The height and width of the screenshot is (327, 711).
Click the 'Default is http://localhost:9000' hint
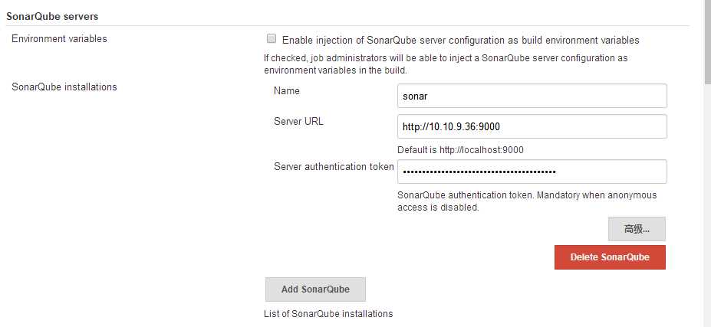(460, 150)
